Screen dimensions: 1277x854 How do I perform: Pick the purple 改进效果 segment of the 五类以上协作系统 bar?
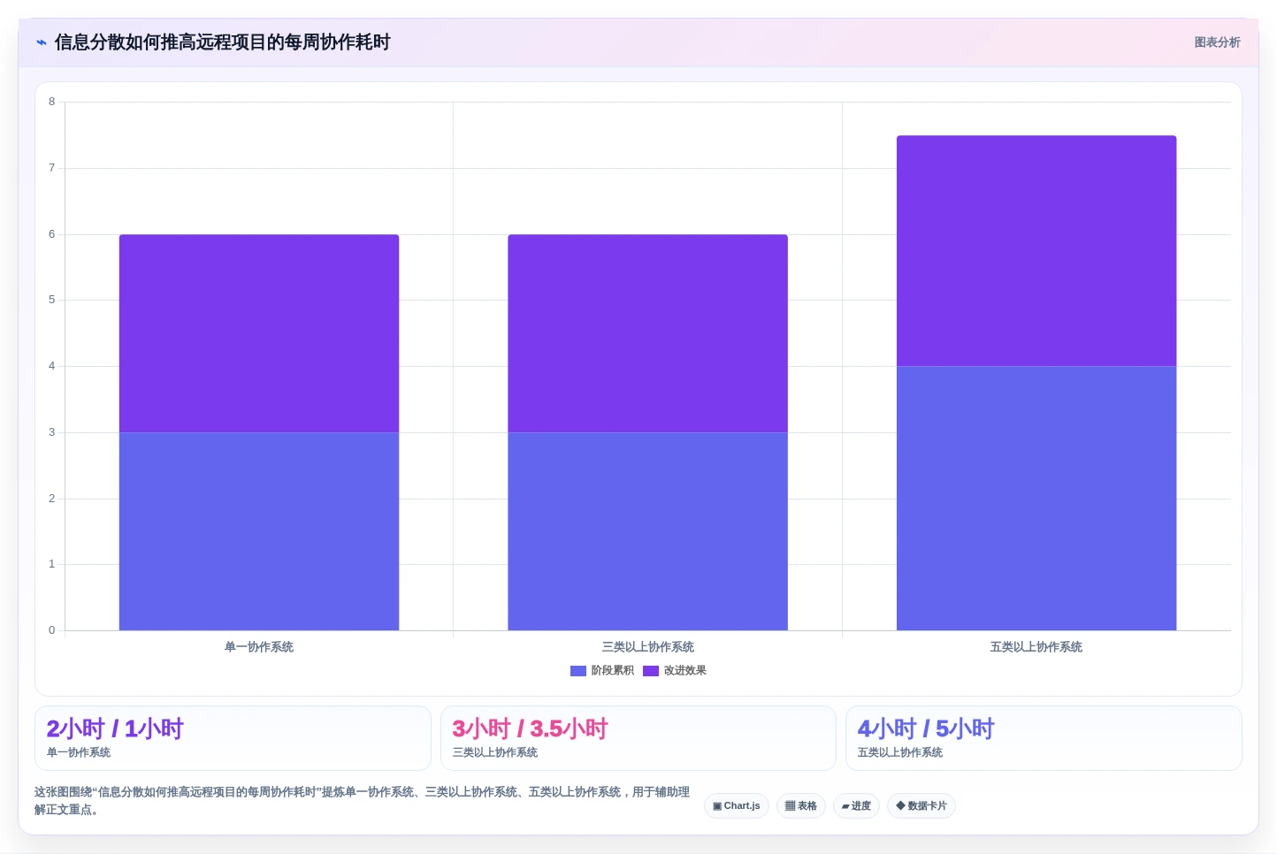click(x=1036, y=251)
